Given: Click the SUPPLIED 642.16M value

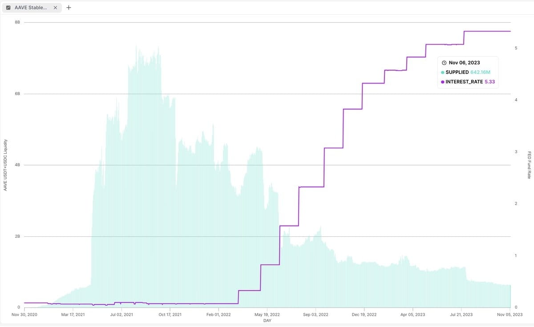Looking at the screenshot, I should (480, 72).
